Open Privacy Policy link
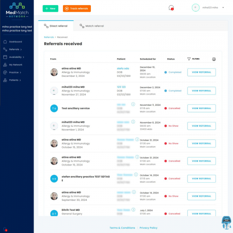233x233 pixels. click(149, 228)
